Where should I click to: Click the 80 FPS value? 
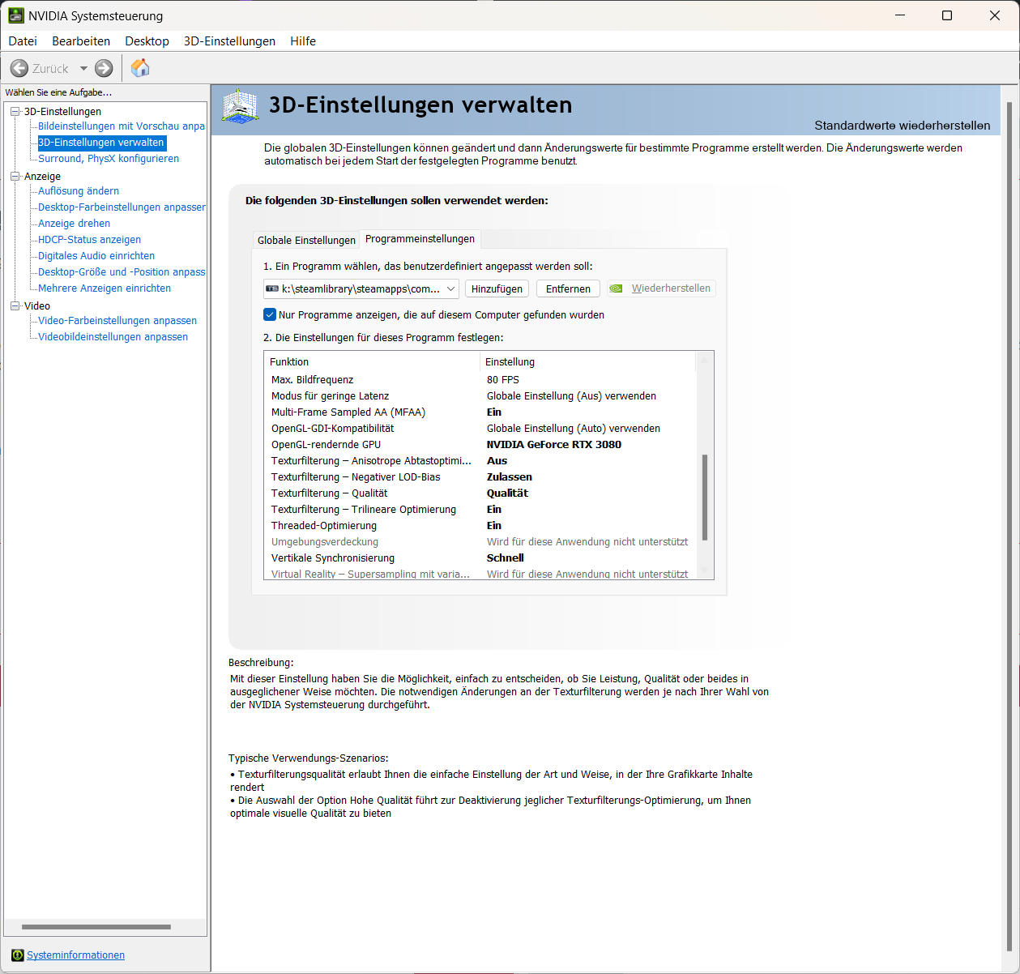pyautogui.click(x=503, y=380)
